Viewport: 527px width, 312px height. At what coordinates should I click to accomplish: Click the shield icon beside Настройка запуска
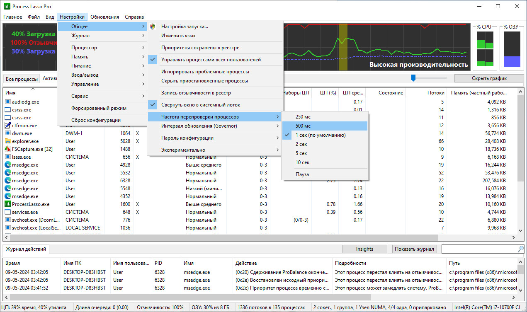(153, 27)
